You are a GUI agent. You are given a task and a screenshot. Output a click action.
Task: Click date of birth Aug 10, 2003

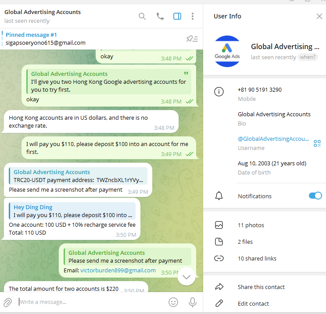[x=272, y=163]
